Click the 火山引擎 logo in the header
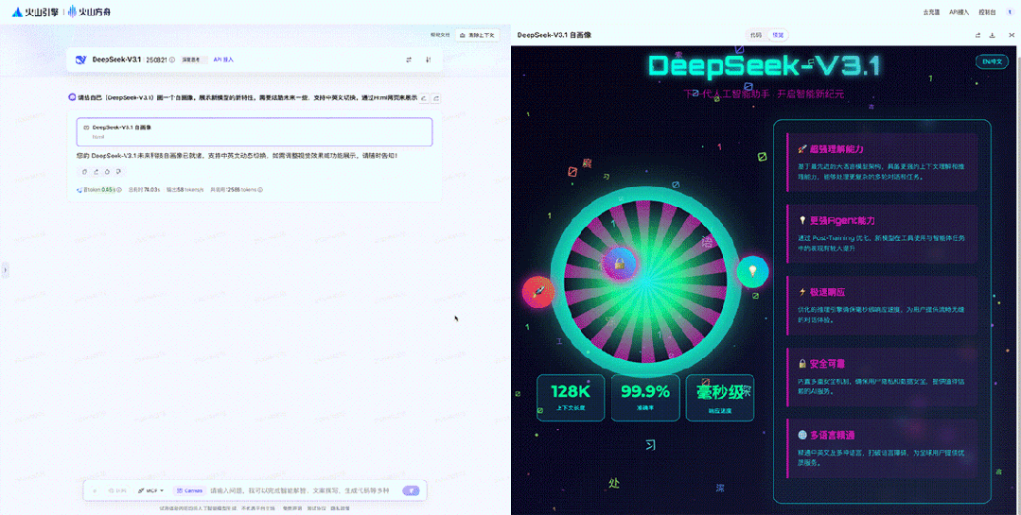 point(35,11)
